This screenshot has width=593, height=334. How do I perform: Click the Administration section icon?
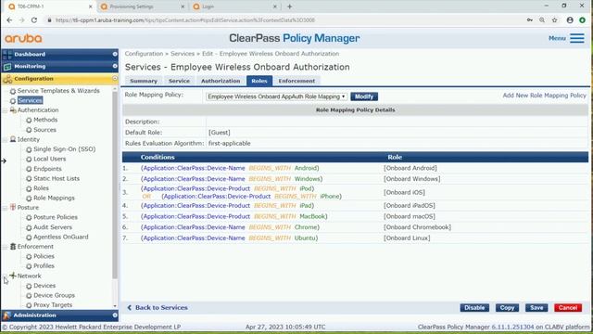coord(6,315)
